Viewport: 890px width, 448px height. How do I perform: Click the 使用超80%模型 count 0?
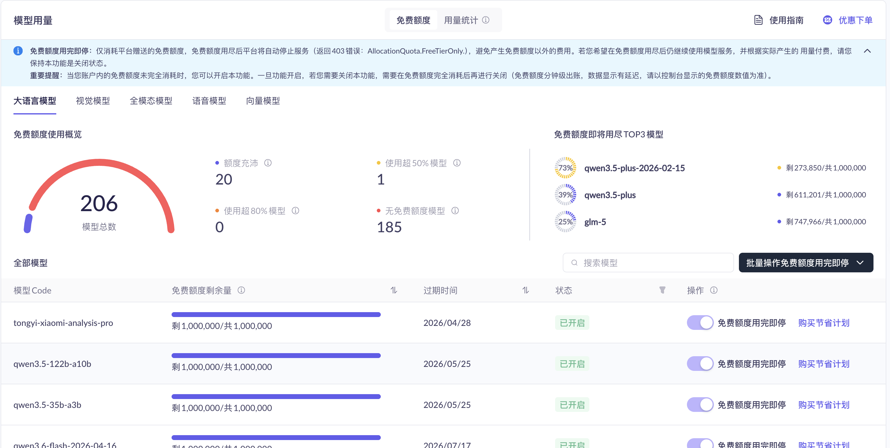(x=219, y=227)
